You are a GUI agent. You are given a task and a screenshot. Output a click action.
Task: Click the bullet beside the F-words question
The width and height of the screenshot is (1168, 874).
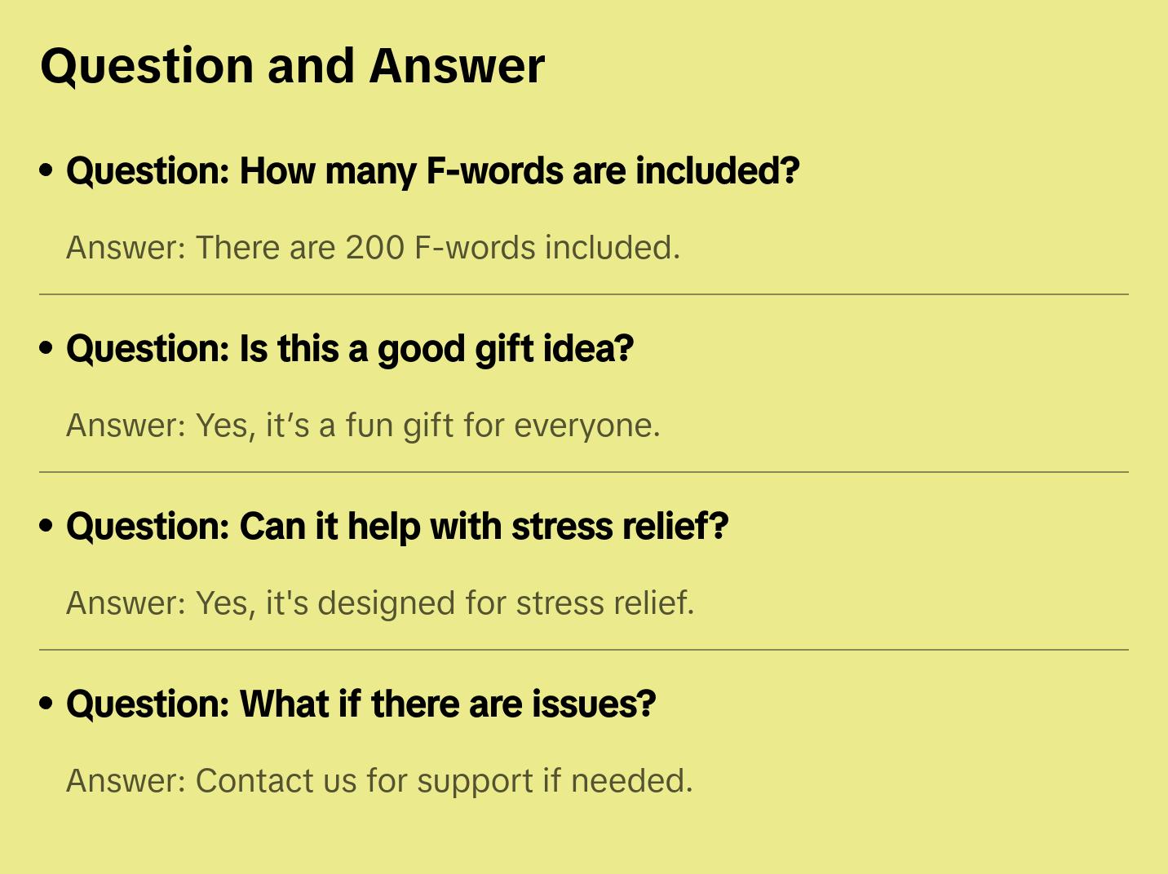46,170
